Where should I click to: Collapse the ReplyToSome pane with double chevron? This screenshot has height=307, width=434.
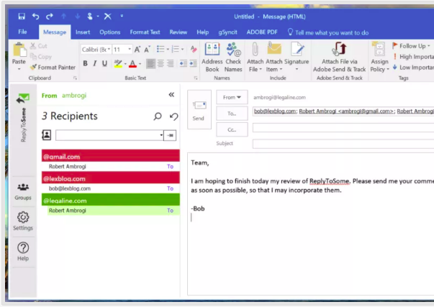171,95
